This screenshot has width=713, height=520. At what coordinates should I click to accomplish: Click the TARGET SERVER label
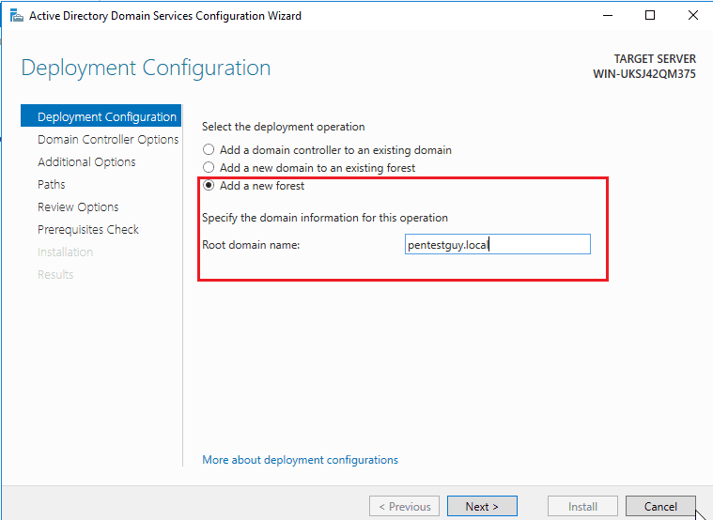(x=655, y=58)
